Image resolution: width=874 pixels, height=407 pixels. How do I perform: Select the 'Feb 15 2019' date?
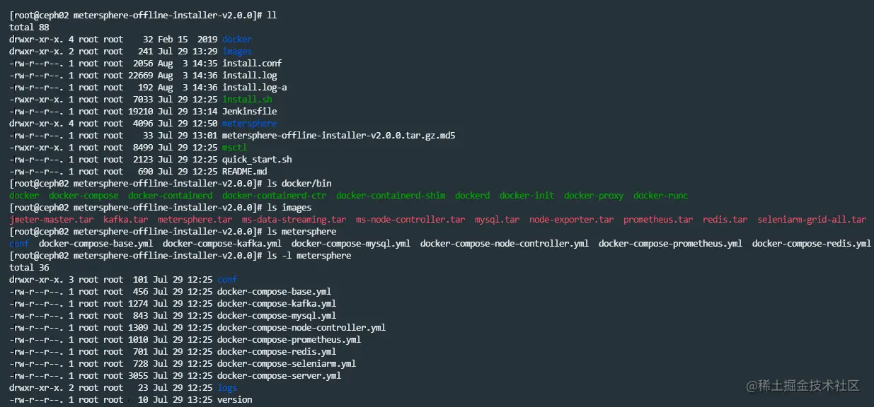(x=188, y=40)
